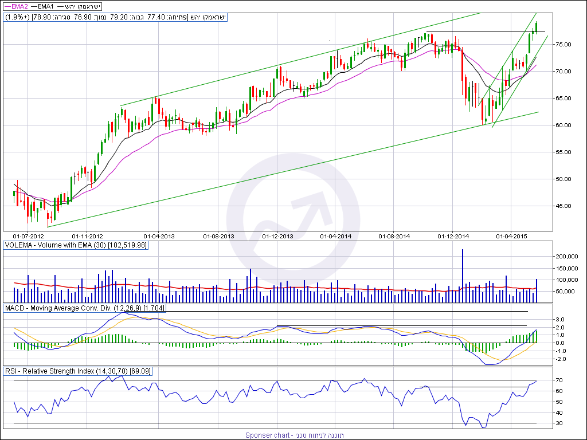Click the VOLEMA Volume with EMA (30) title

[x=76, y=245]
